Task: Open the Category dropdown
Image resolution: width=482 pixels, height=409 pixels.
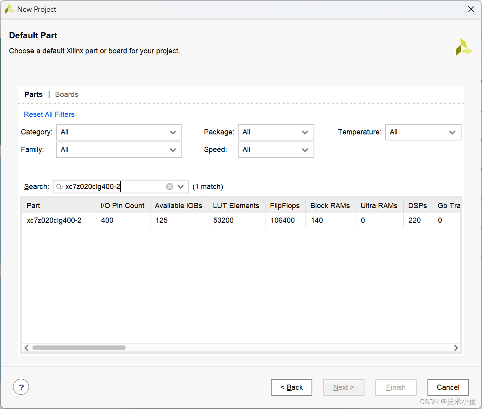Action: click(x=119, y=132)
